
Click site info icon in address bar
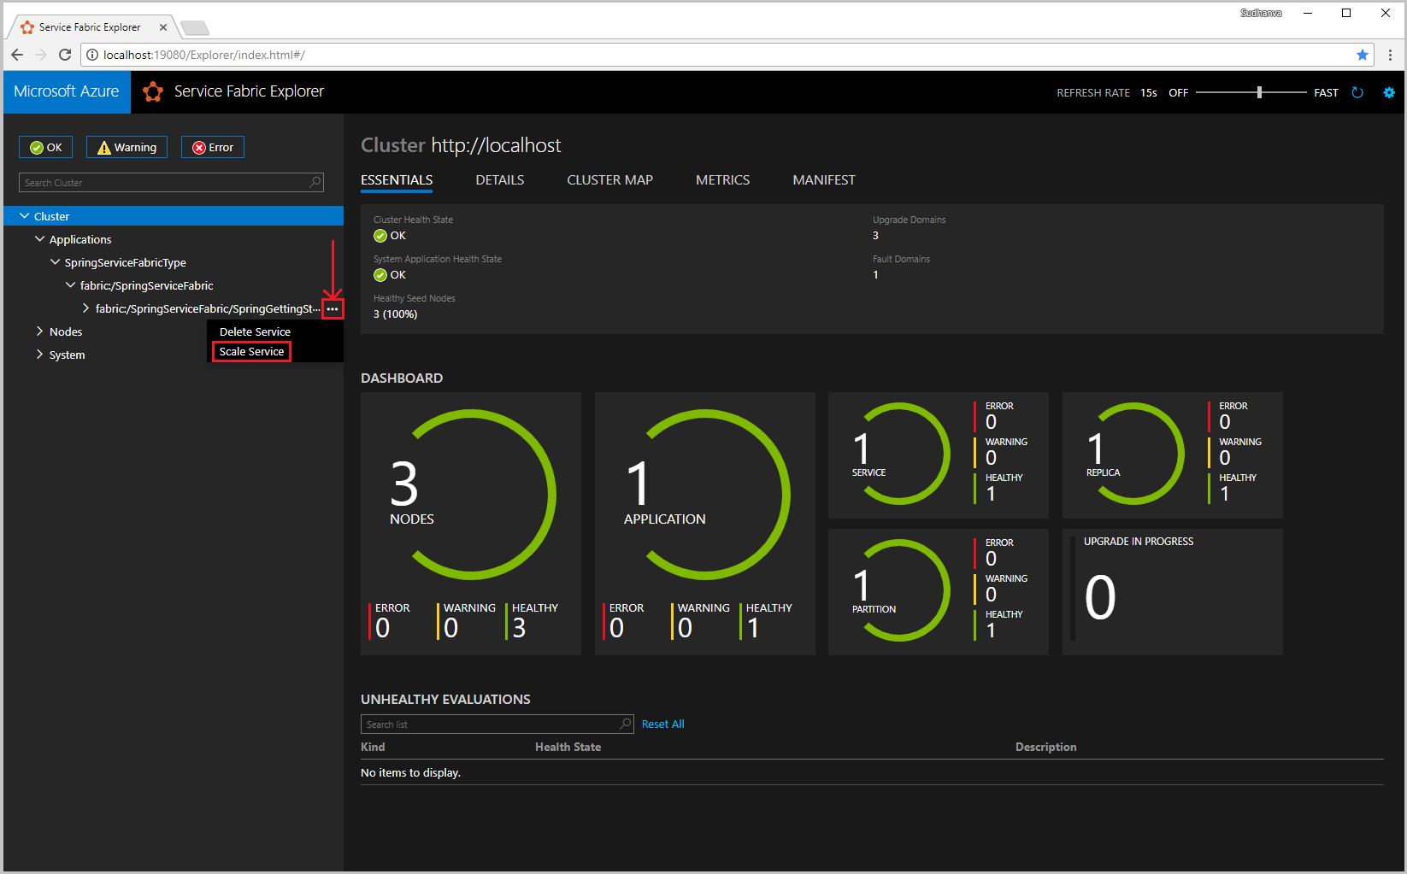93,55
